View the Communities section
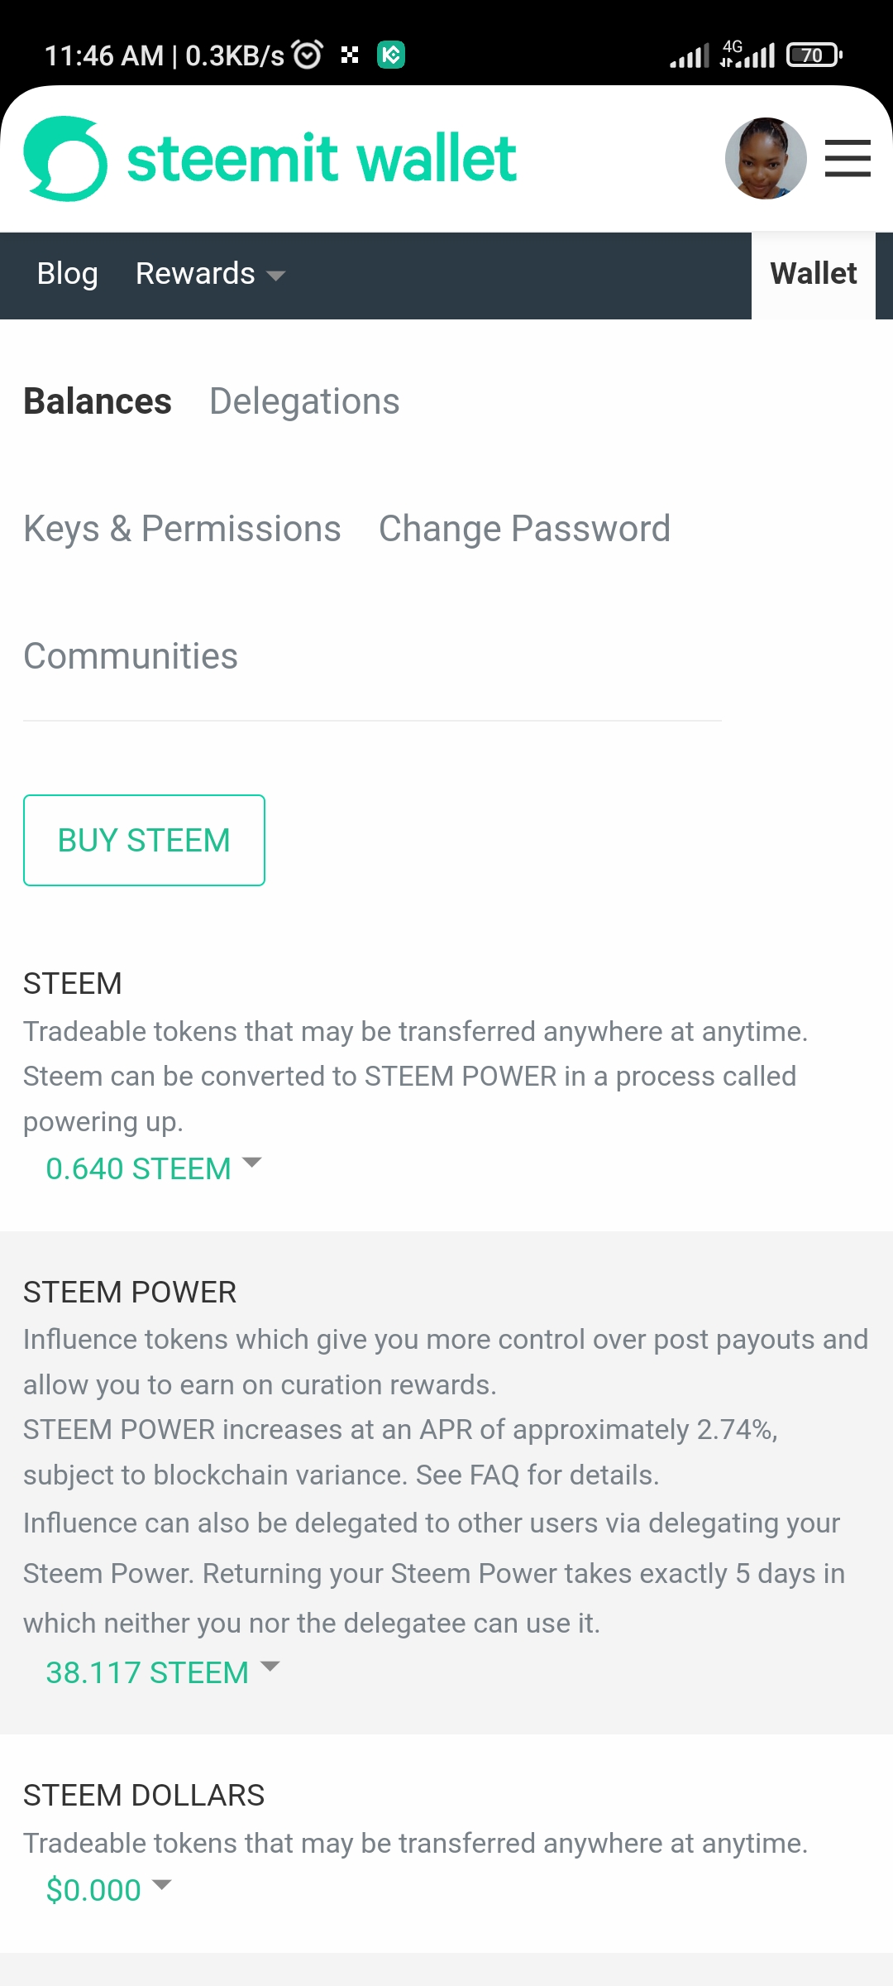Viewport: 893px width, 1986px height. point(131,656)
